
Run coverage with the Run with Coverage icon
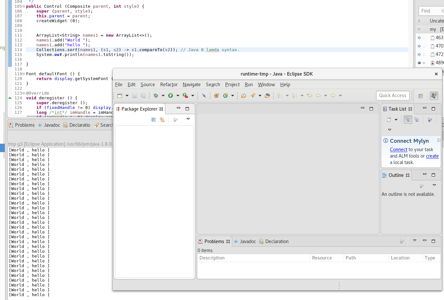tap(185, 95)
